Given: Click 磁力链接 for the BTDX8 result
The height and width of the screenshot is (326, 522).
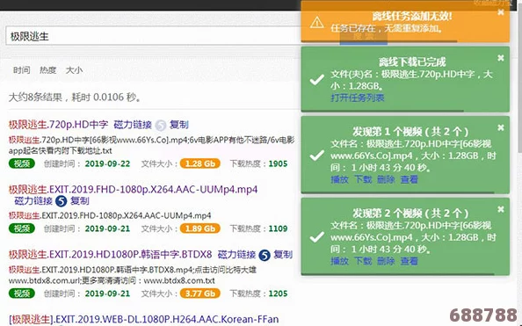Looking at the screenshot, I should click(236, 255).
